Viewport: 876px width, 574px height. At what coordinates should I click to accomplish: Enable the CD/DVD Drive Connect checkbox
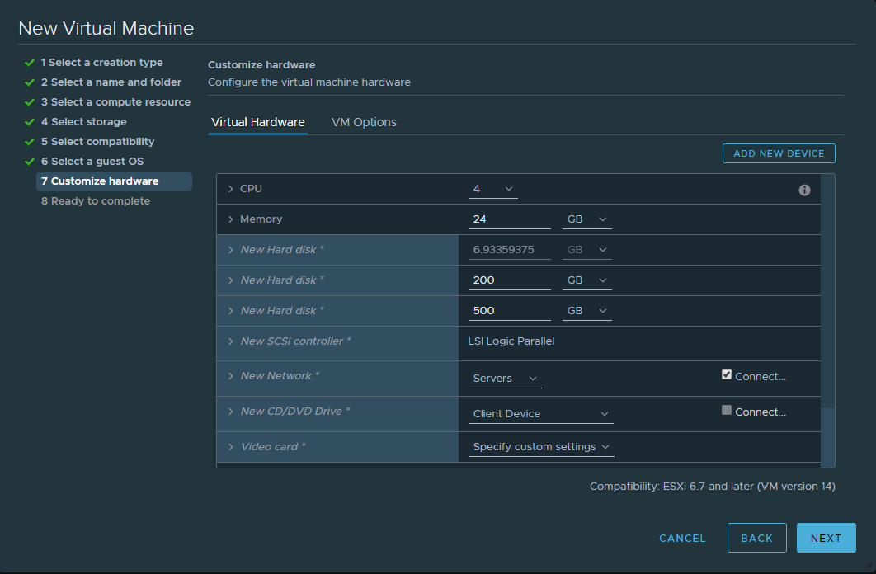pyautogui.click(x=727, y=410)
